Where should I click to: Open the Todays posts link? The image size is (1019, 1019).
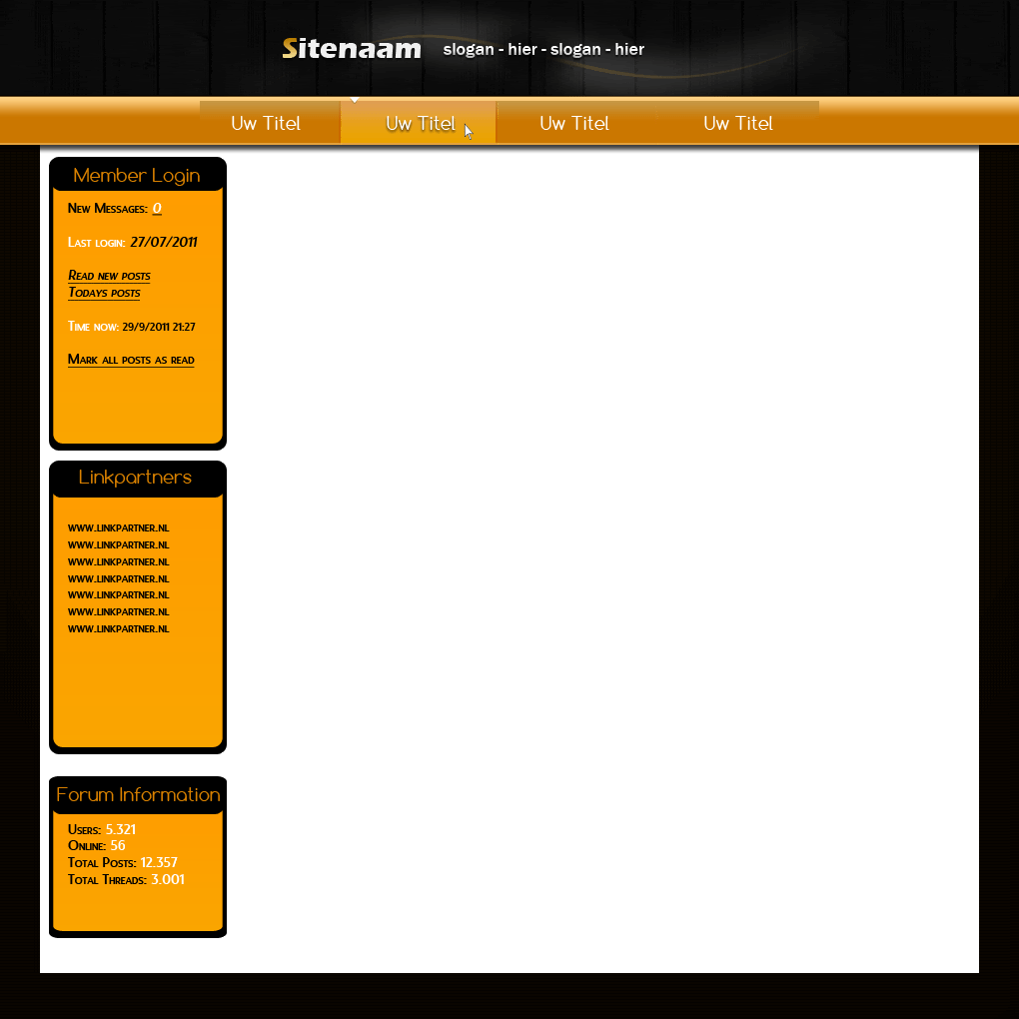[x=104, y=293]
